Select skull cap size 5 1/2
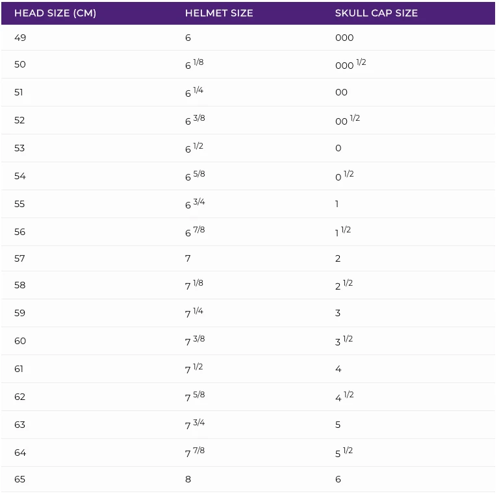499x498 pixels. coord(344,453)
